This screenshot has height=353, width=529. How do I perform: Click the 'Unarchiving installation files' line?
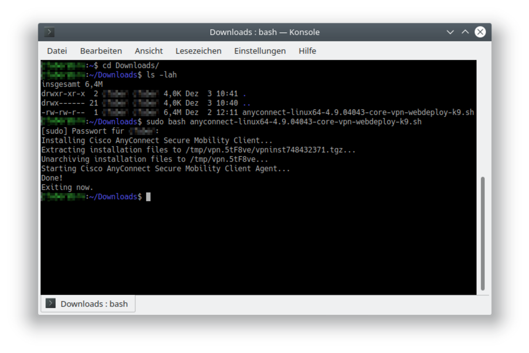[155, 159]
